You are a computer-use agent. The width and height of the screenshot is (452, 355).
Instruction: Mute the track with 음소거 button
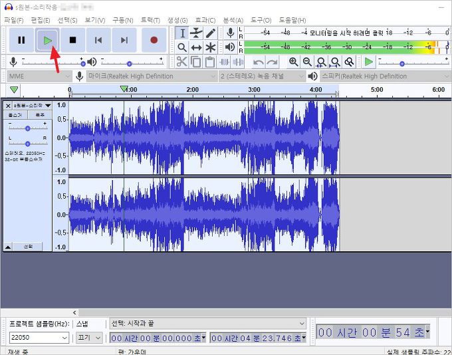click(15, 115)
